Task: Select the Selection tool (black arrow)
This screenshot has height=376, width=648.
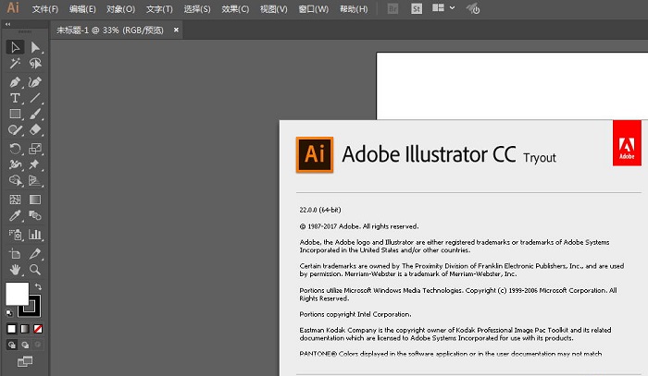Action: coord(16,47)
